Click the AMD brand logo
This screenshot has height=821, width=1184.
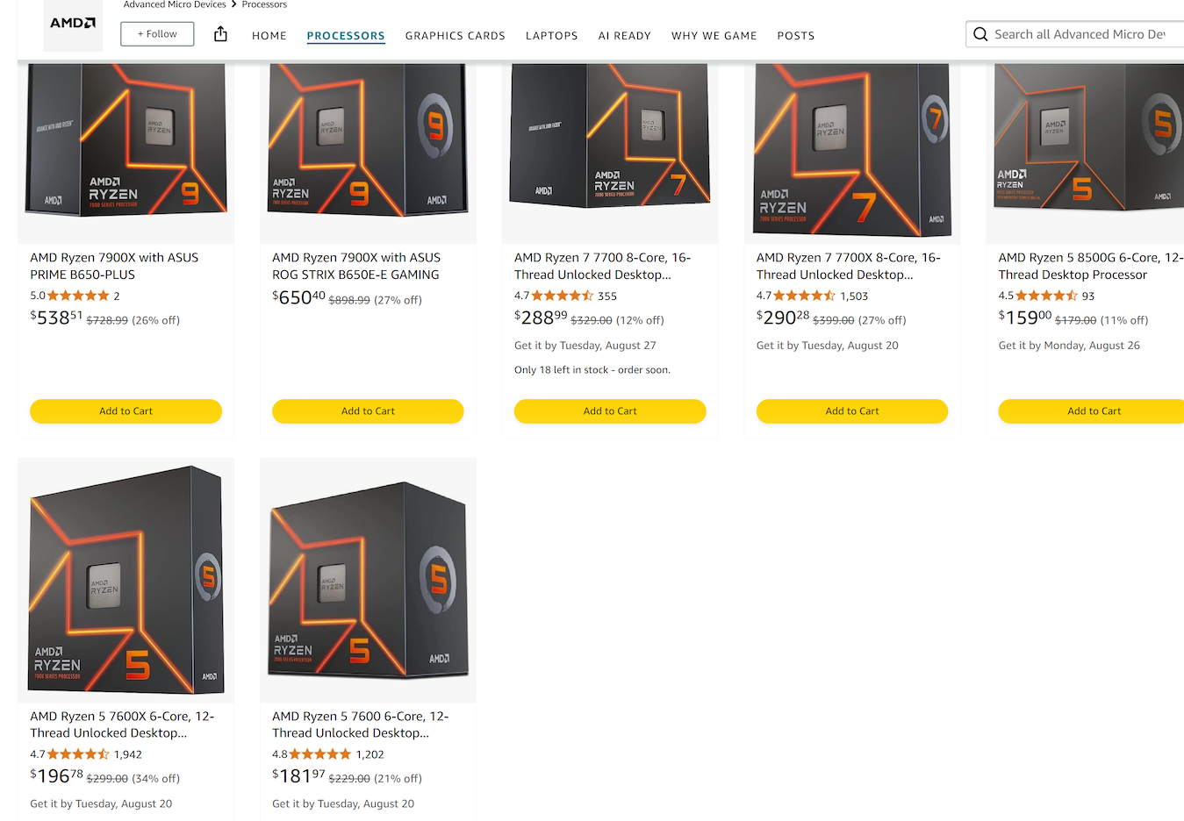[73, 25]
